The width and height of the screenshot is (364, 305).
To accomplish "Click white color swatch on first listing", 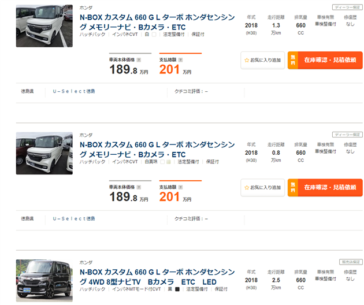I will 154,34.
